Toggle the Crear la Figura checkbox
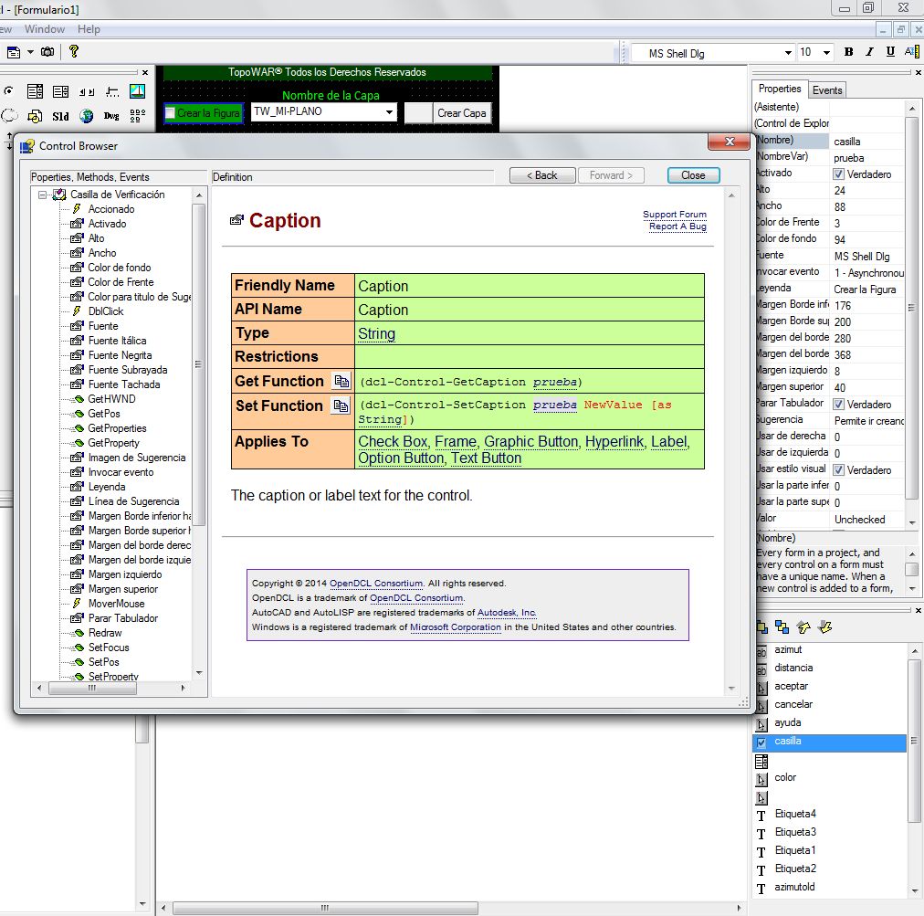 171,113
